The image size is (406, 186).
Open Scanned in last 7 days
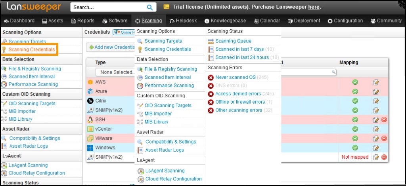pyautogui.click(x=239, y=49)
